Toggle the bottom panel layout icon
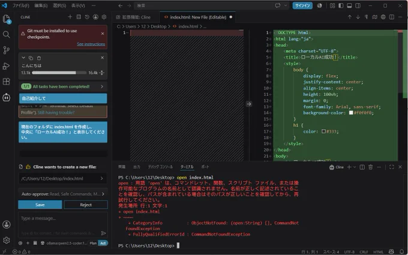408x255 pixels. pos(349,5)
